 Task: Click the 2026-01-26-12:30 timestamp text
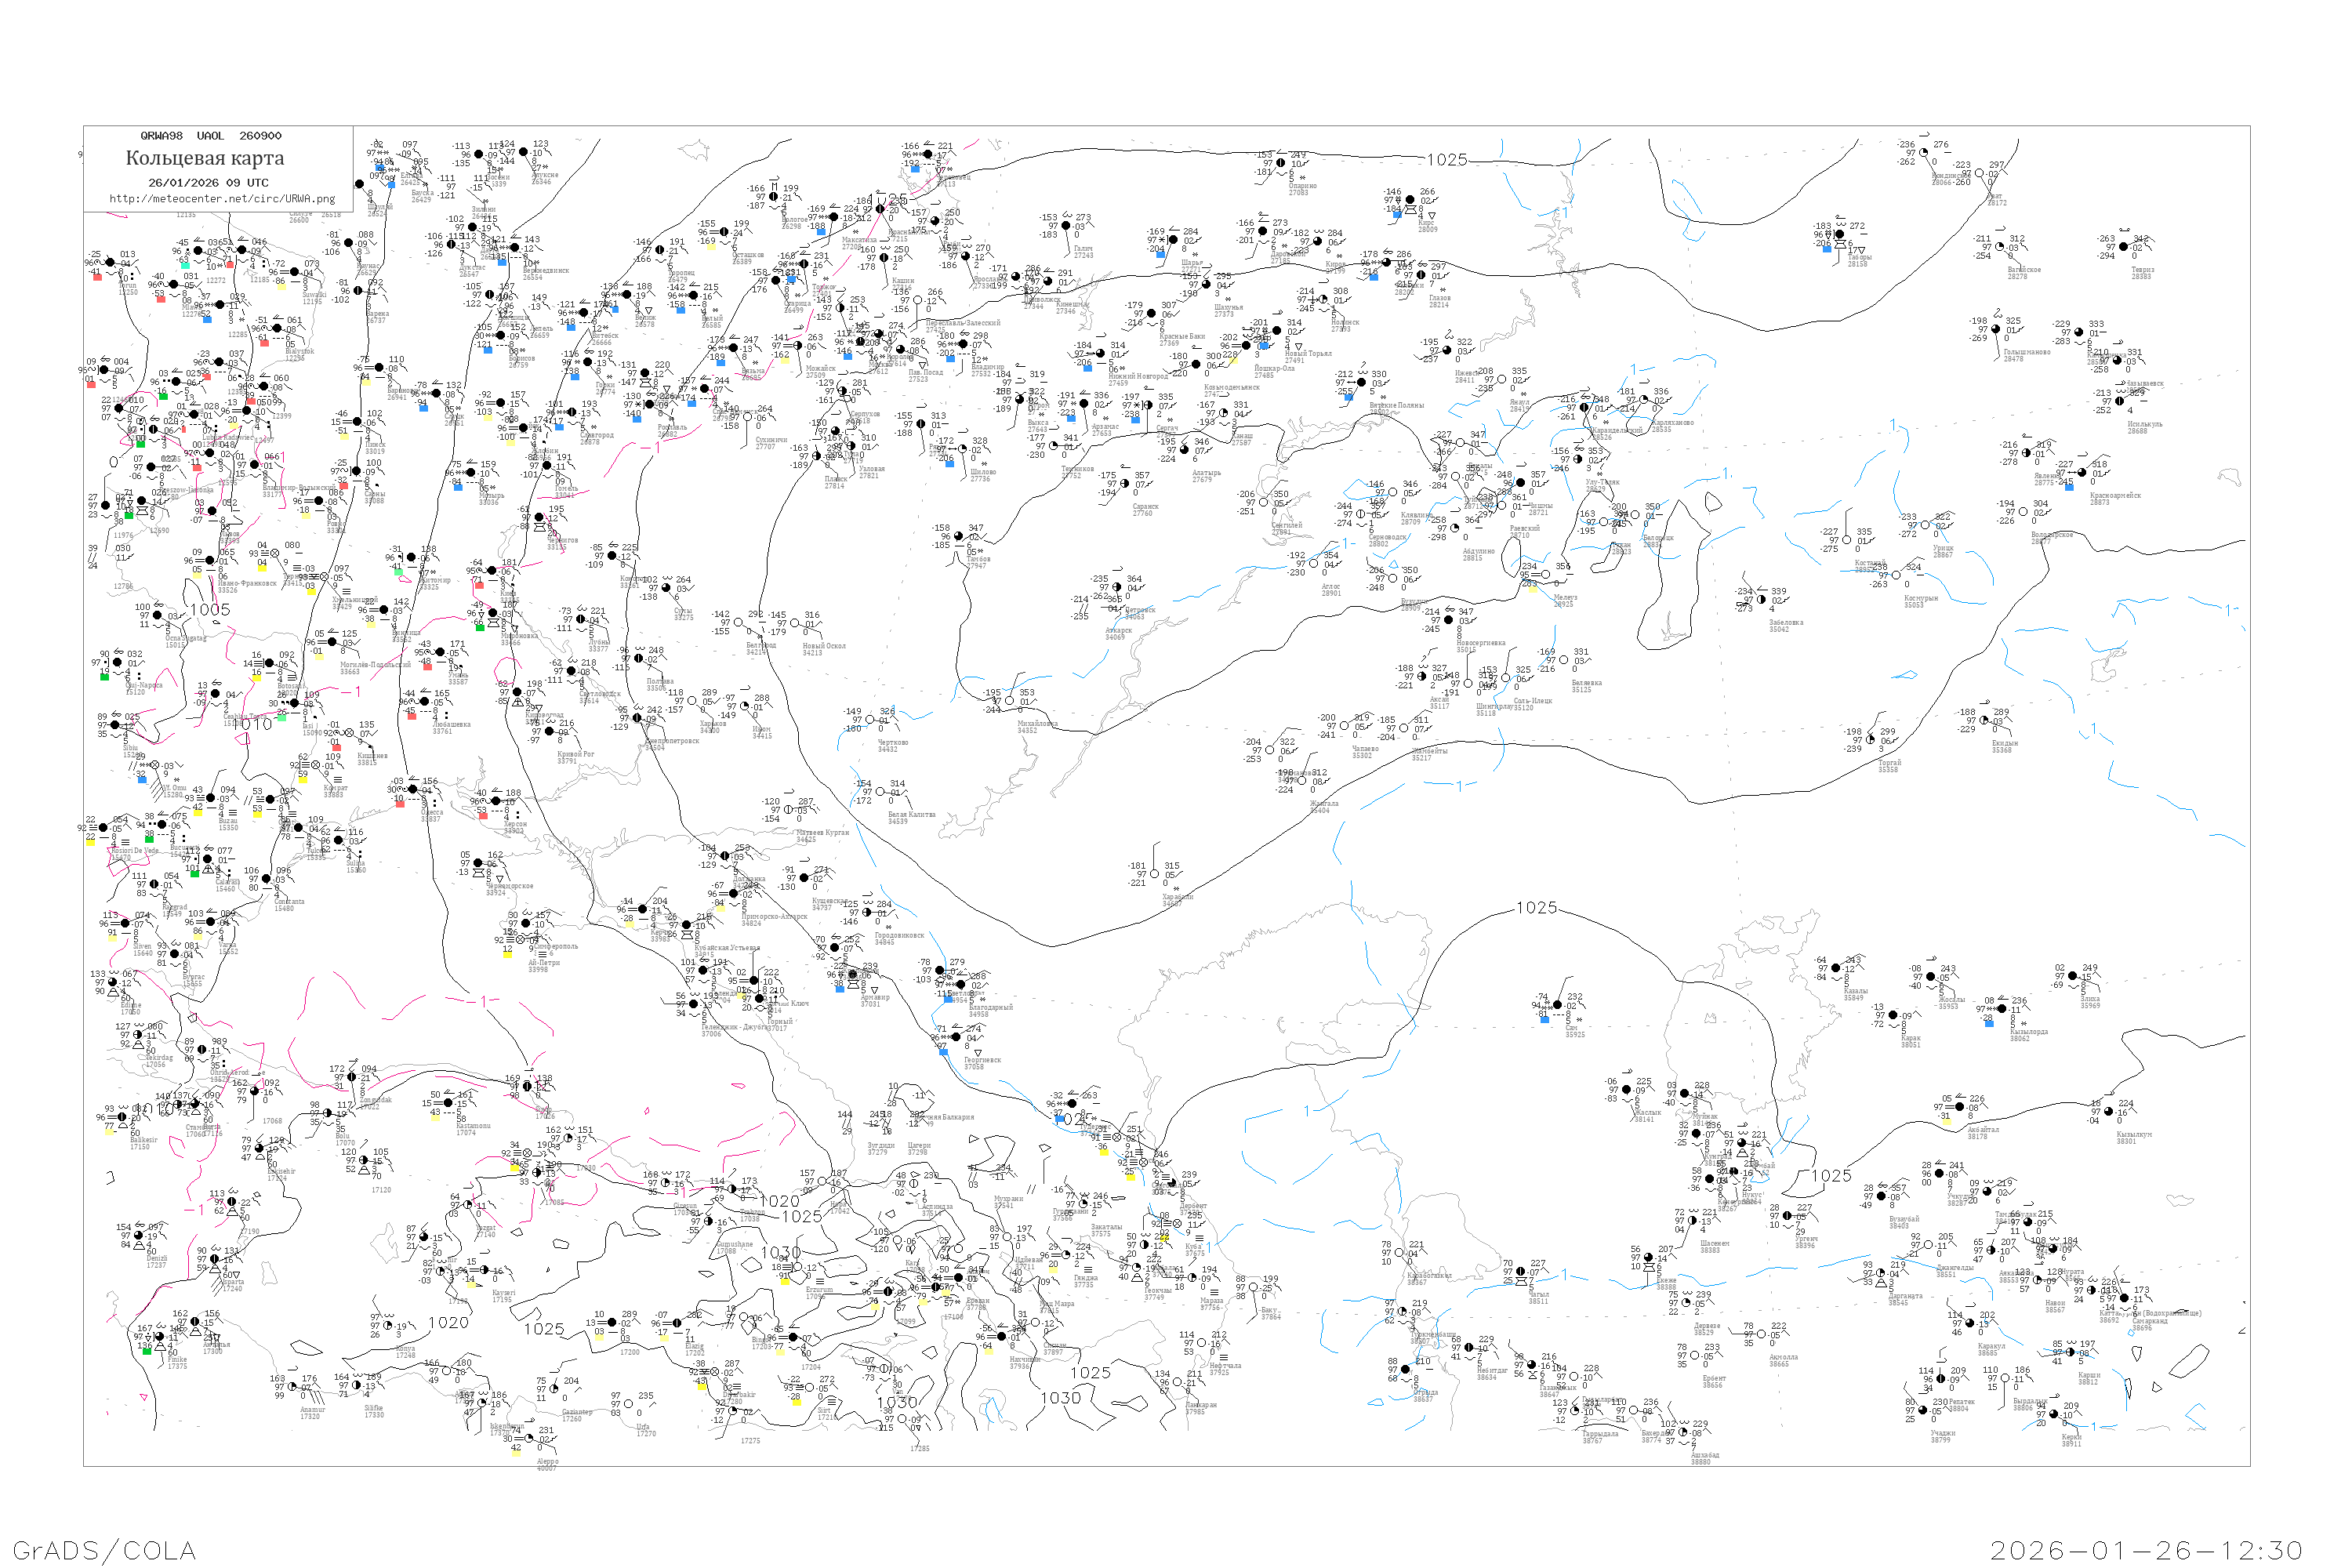2146,1550
